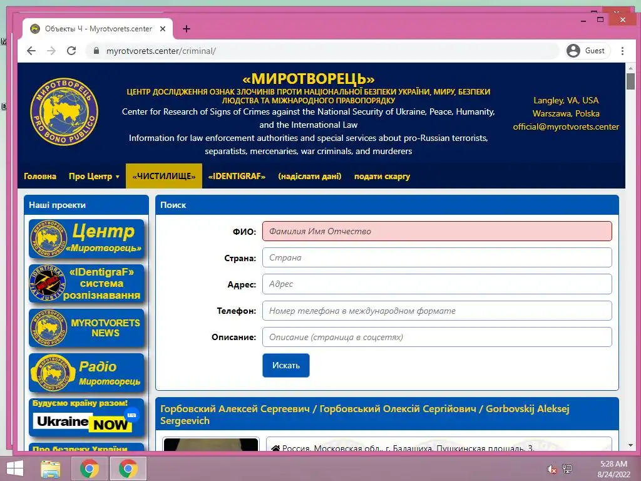The height and width of the screenshot is (481, 641).
Task: Open the (надіслати дані) menu item
Action: pyautogui.click(x=310, y=176)
